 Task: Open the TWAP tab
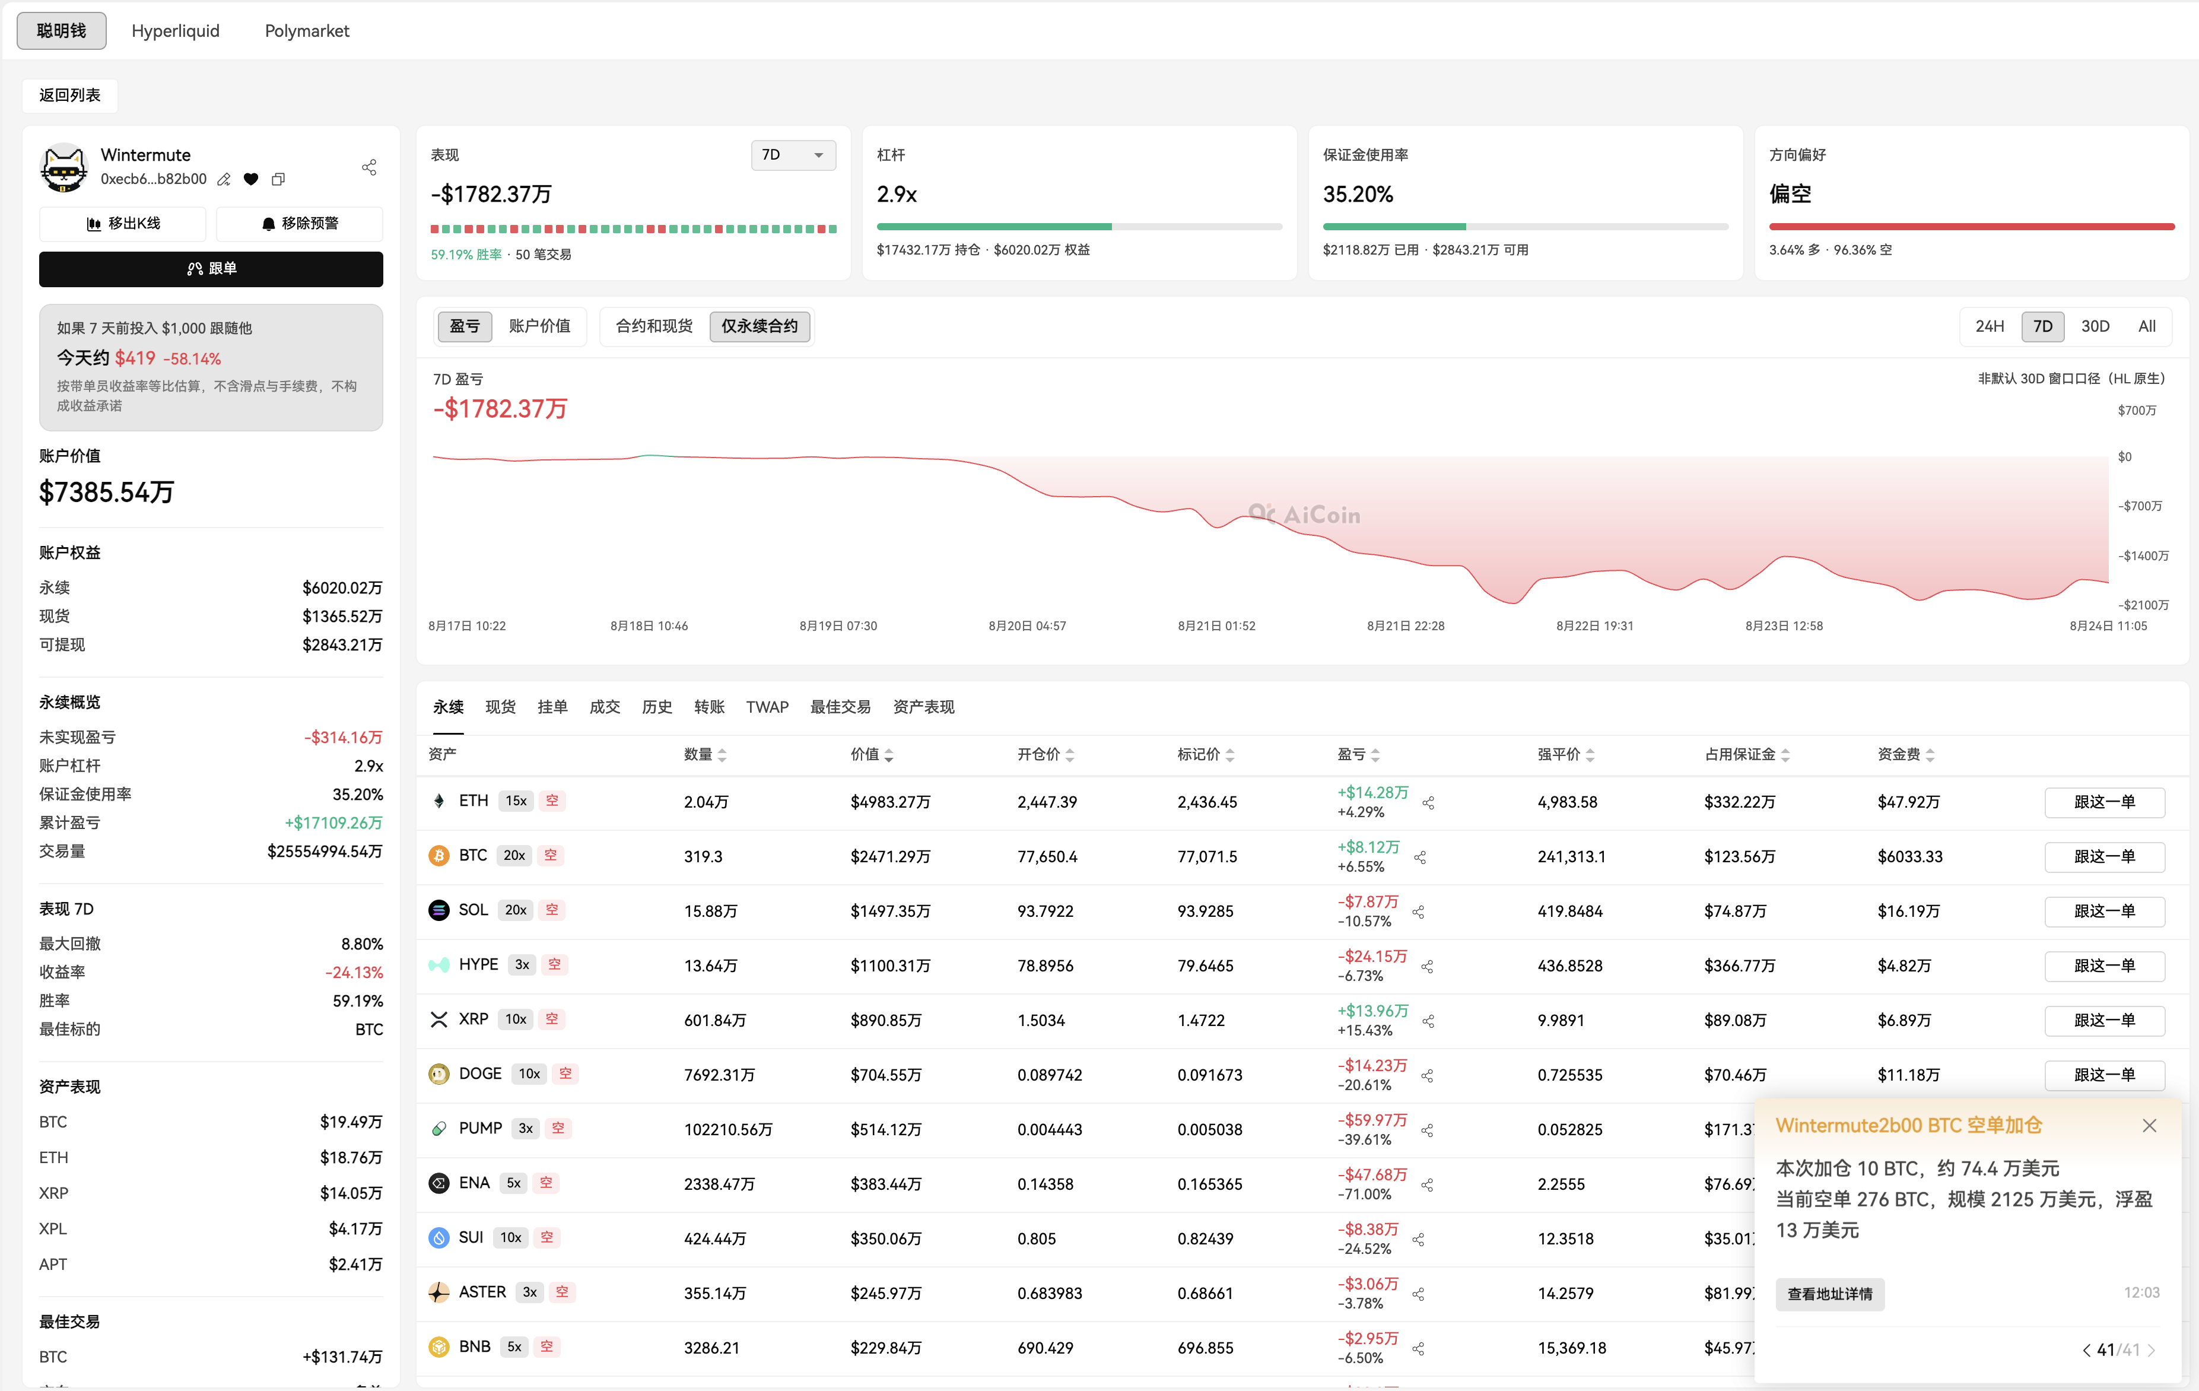(x=767, y=707)
